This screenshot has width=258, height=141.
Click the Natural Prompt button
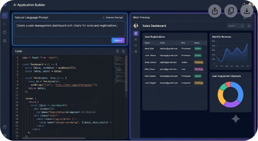113,17
